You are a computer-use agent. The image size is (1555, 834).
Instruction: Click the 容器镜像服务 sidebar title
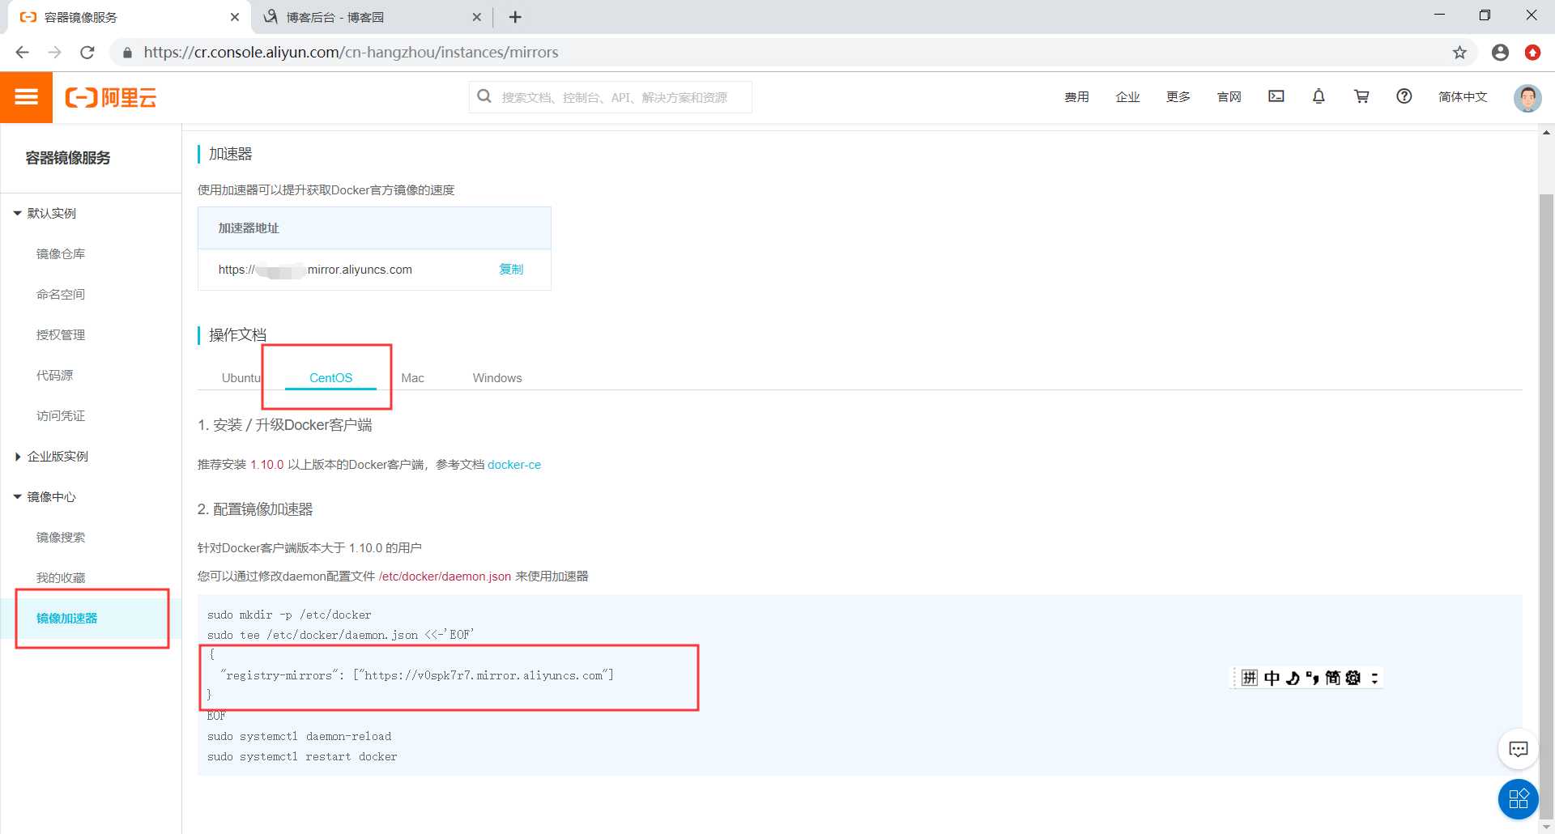pos(68,158)
